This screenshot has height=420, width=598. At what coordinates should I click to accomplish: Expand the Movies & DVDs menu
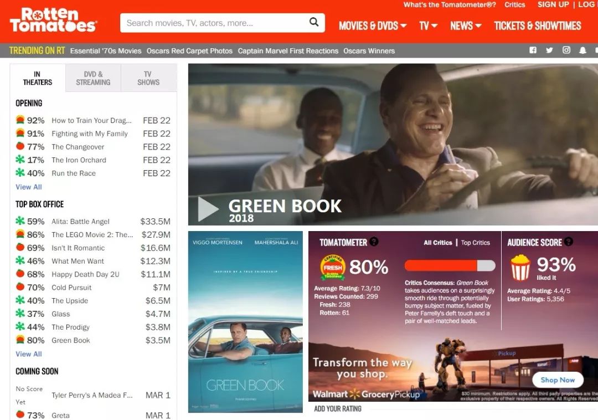click(373, 25)
